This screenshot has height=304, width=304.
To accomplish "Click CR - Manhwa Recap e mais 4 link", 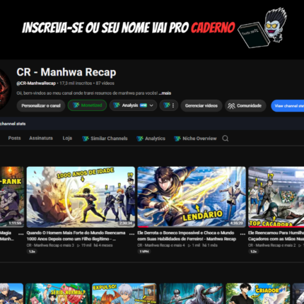I will pos(161,245).
